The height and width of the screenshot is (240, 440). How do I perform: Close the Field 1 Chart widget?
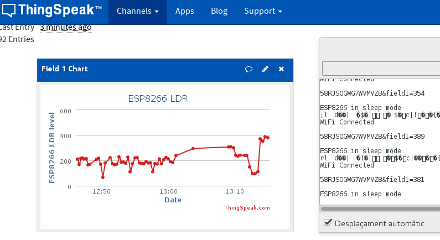point(281,69)
